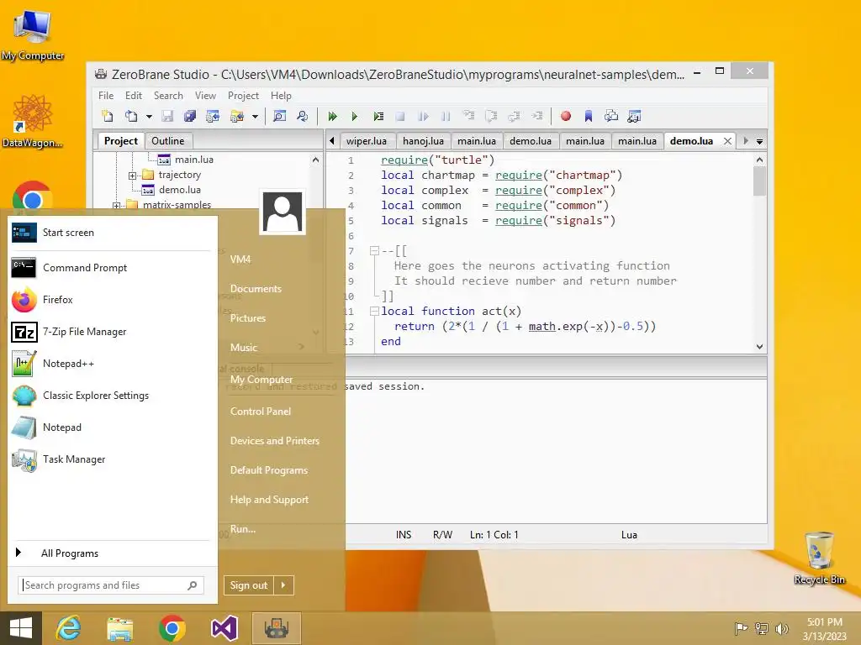Open the File menu
The width and height of the screenshot is (861, 645).
106,96
